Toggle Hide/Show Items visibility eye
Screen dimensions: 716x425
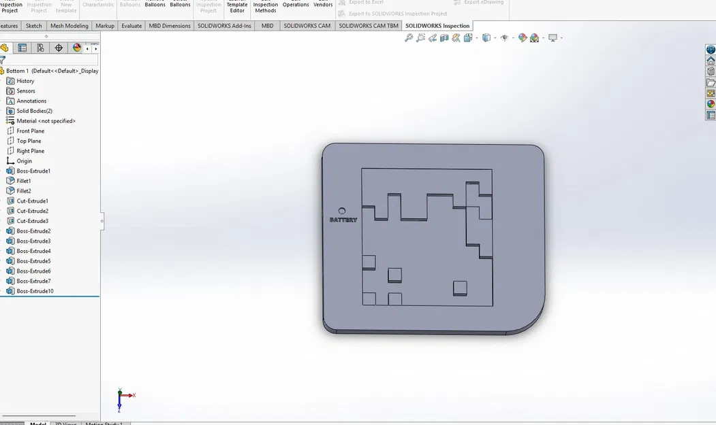click(x=504, y=37)
